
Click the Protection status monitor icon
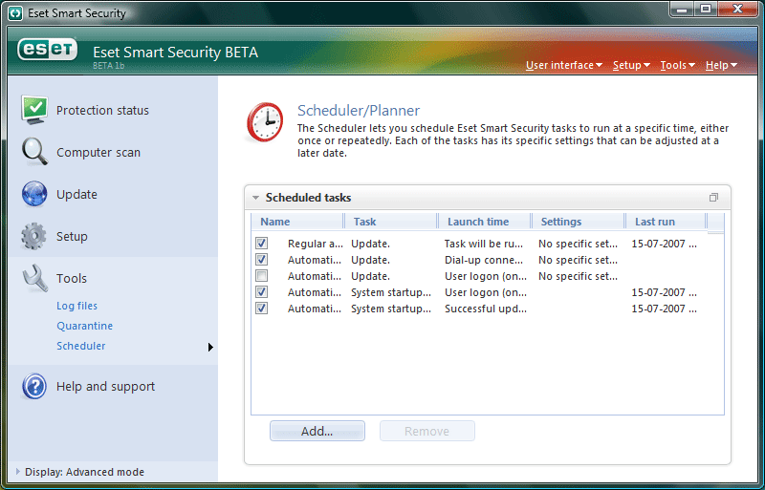pyautogui.click(x=34, y=110)
